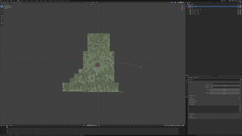Screen dimensions: 242x136
Task: Switch viewport to Material Preview shading
Action: click(x=182, y=2)
